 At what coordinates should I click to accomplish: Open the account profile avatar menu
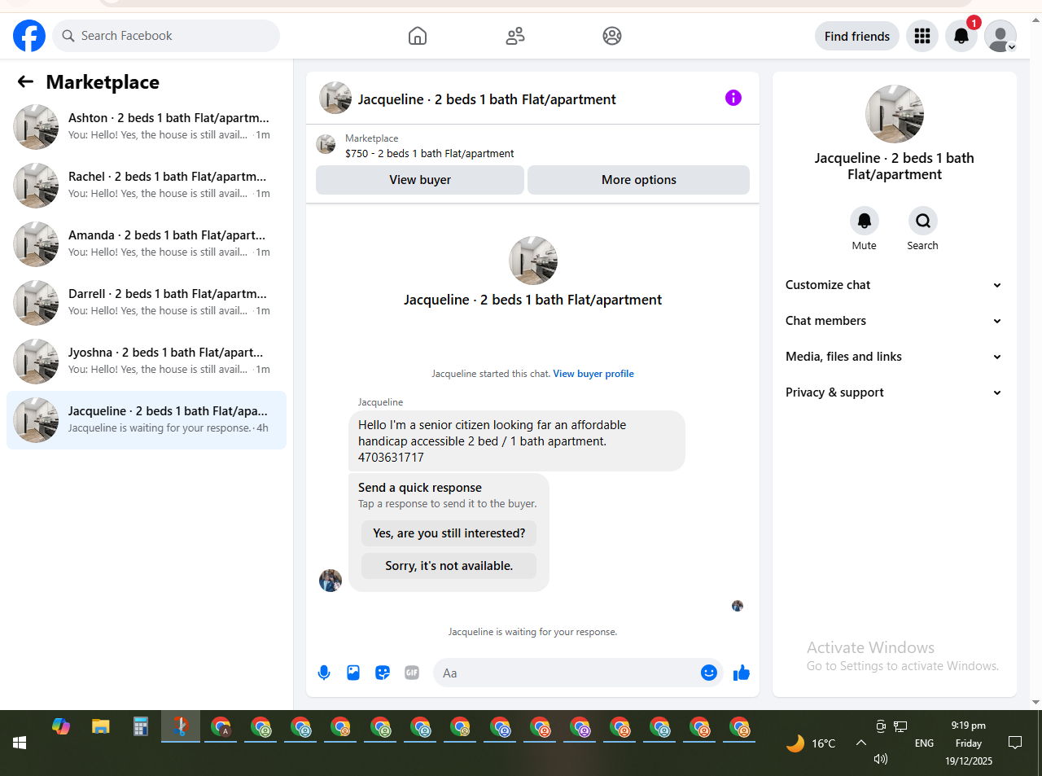point(1000,36)
